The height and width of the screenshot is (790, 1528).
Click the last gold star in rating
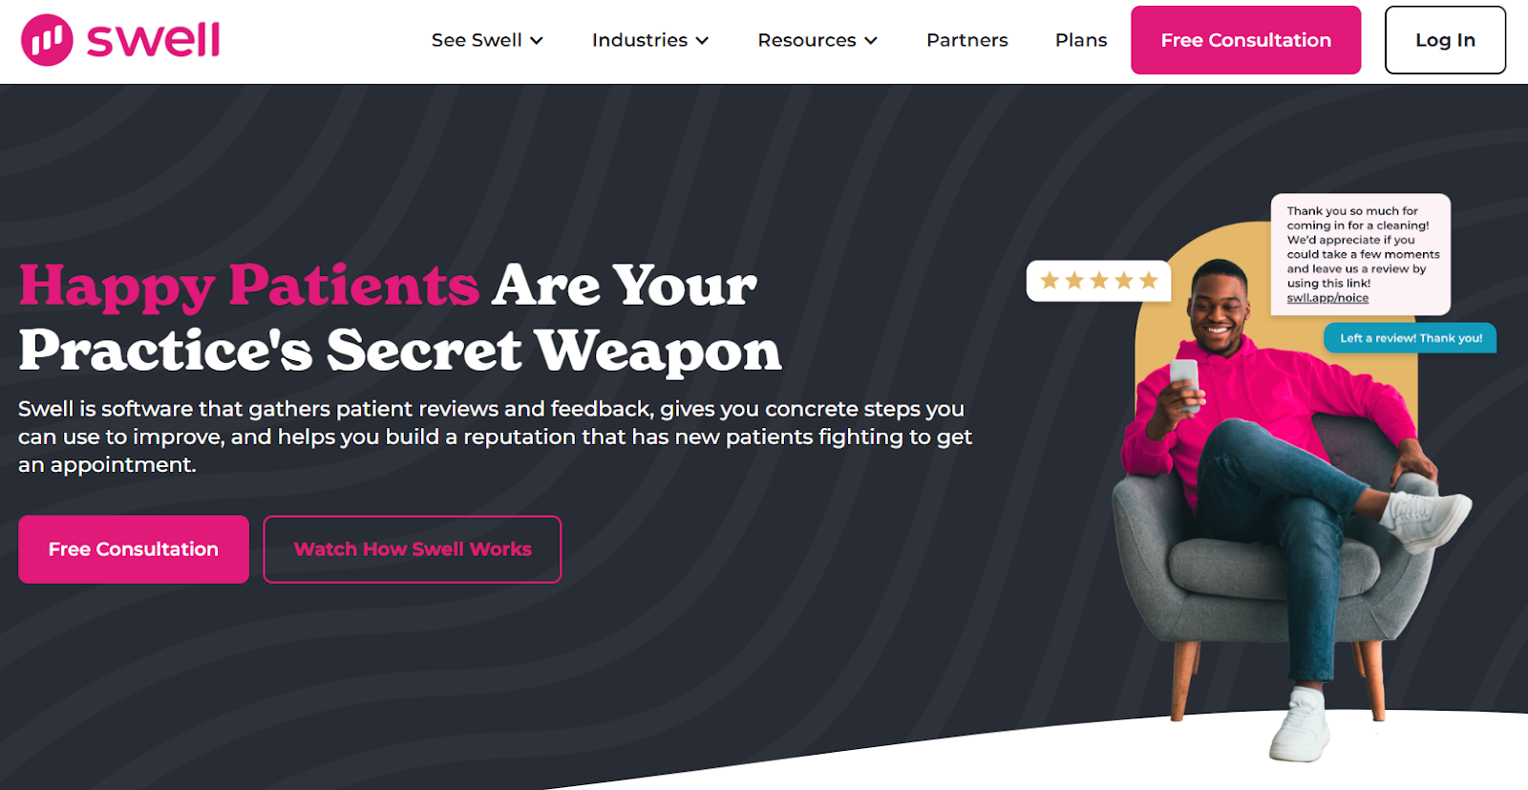tap(1149, 281)
